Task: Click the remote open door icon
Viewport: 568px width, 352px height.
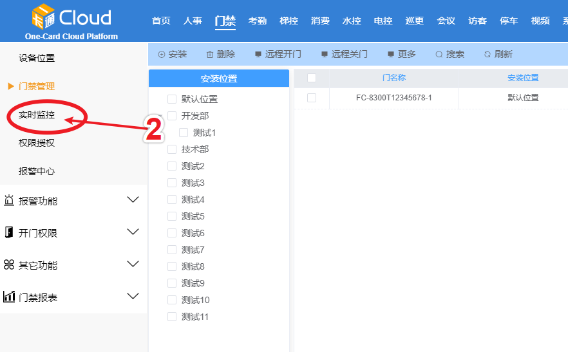Action: (x=258, y=55)
